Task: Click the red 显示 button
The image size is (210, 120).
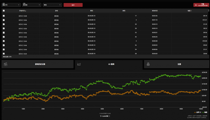Action: point(73,5)
